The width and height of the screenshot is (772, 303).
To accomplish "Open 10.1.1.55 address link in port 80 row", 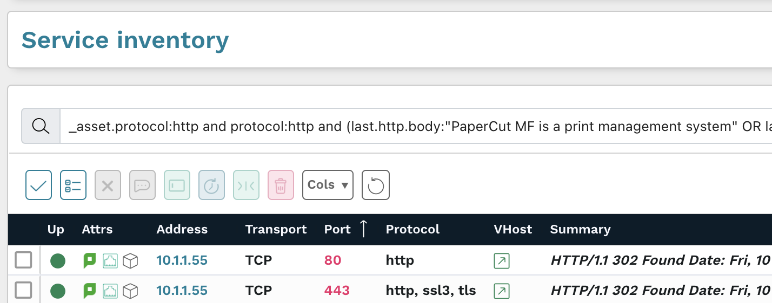I will click(x=182, y=260).
